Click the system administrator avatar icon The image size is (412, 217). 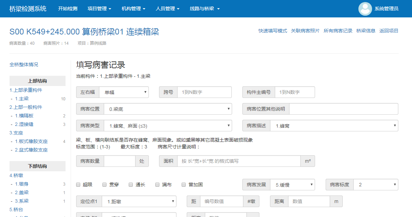click(x=365, y=9)
